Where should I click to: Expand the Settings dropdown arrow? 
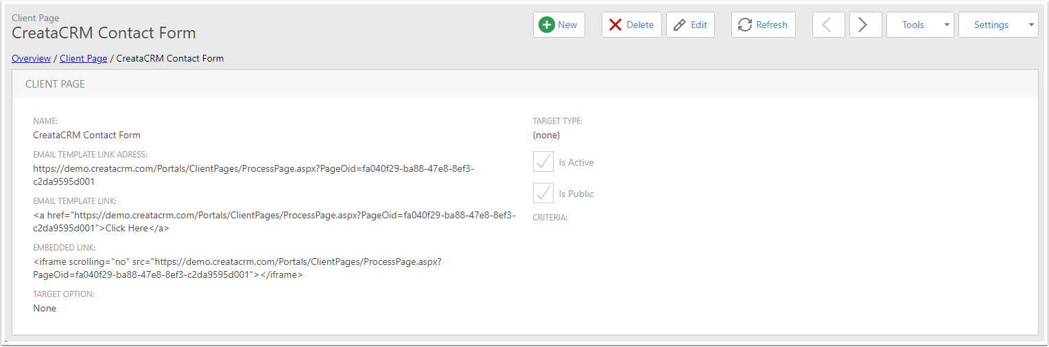[x=1032, y=25]
